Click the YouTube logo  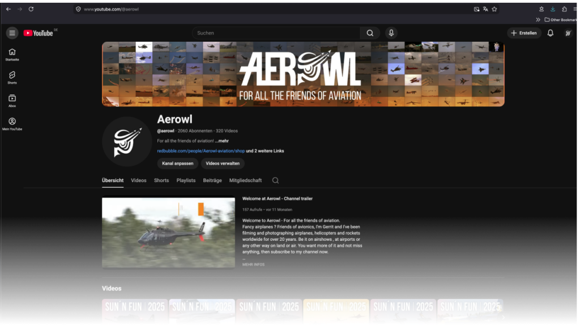pyautogui.click(x=39, y=33)
